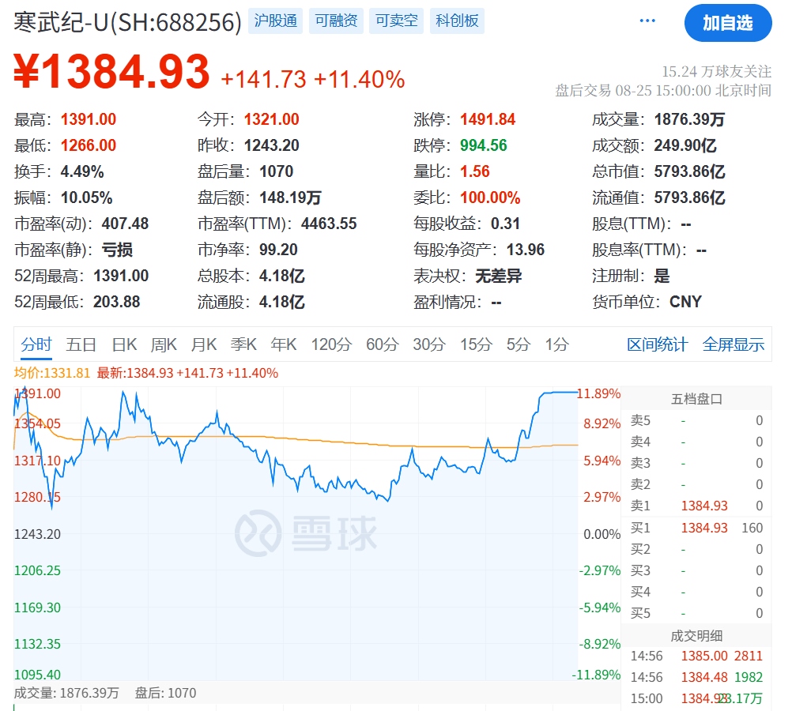Click the 总市值 value 5793.86亿
The width and height of the screenshot is (792, 711).
[x=689, y=171]
